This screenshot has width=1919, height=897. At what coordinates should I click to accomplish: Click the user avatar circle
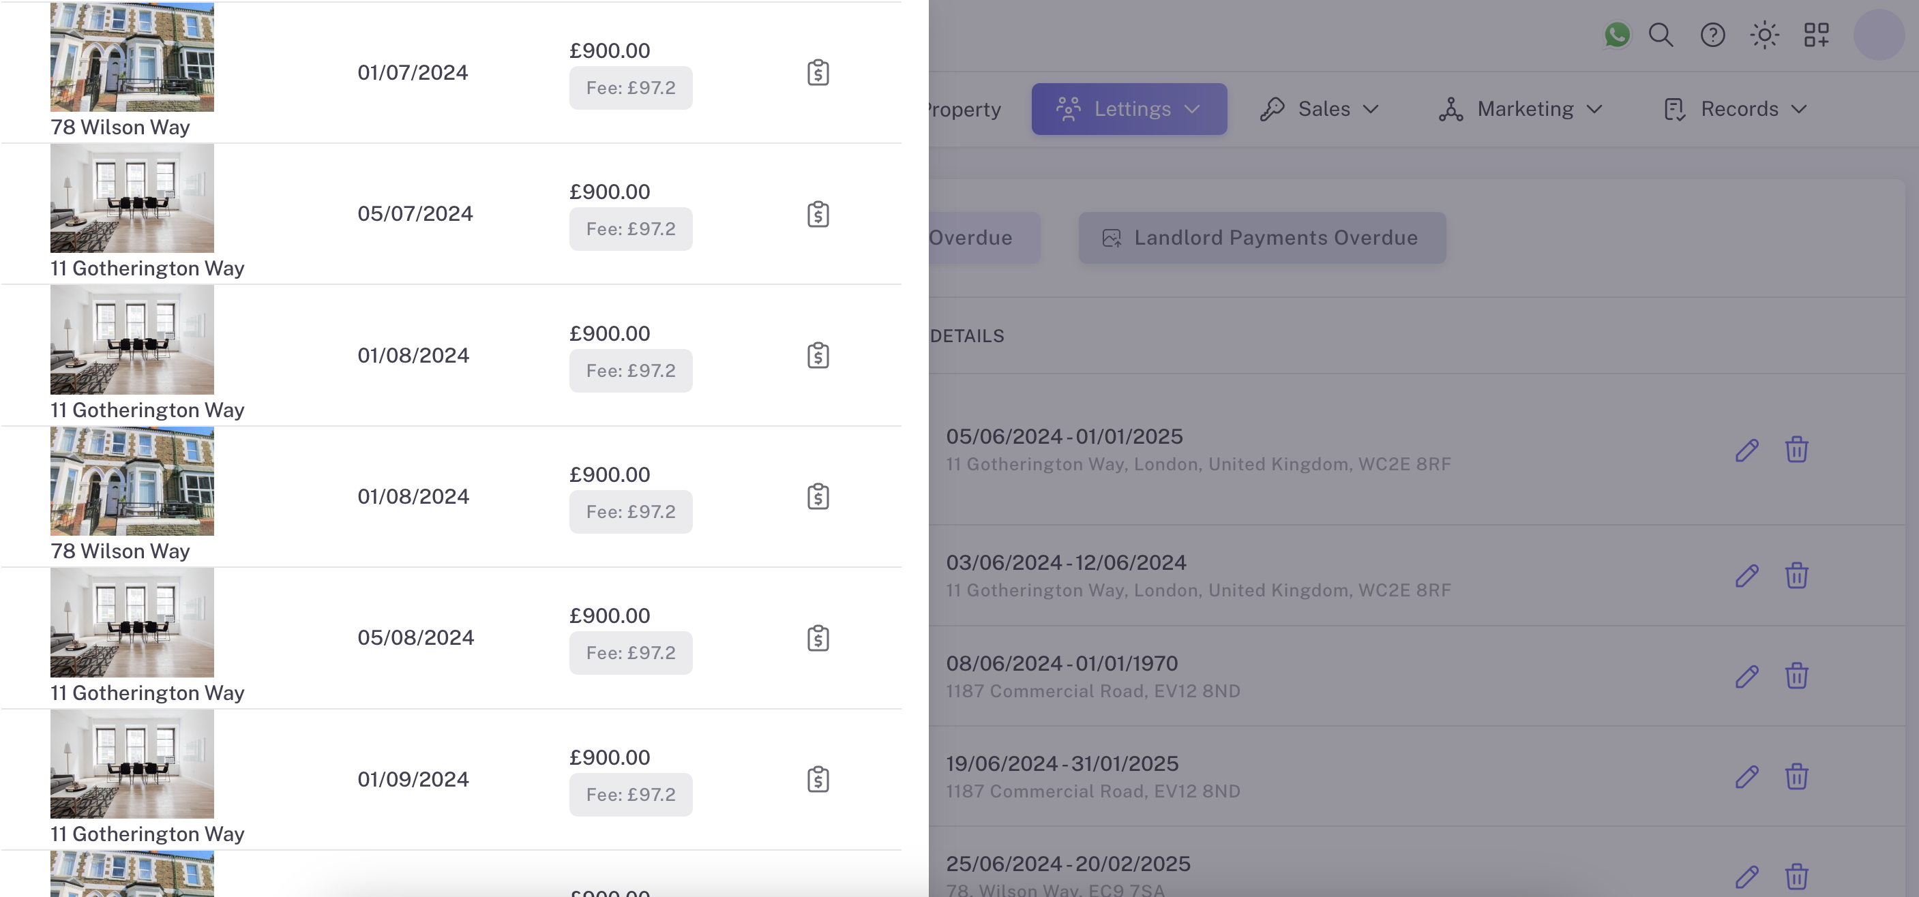click(1879, 35)
